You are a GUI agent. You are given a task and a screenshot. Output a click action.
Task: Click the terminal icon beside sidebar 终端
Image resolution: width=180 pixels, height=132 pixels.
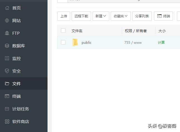[x=7, y=96]
